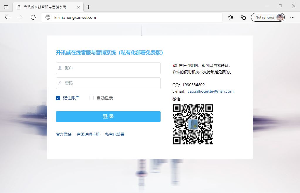
Task: Open the 私有化部署 link
Action: 114,134
